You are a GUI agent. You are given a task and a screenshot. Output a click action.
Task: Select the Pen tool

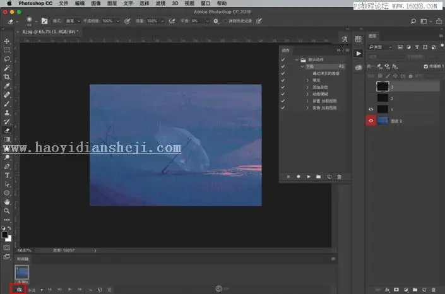point(7,167)
